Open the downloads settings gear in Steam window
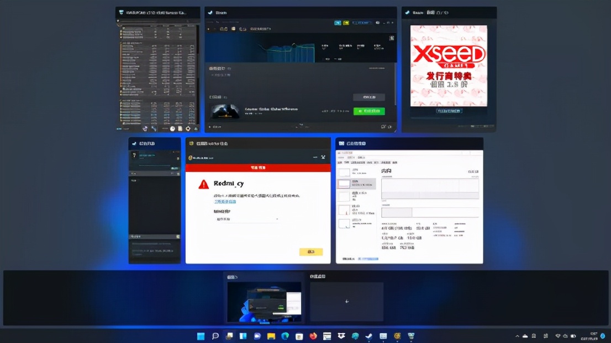The image size is (611, 343). tap(392, 38)
